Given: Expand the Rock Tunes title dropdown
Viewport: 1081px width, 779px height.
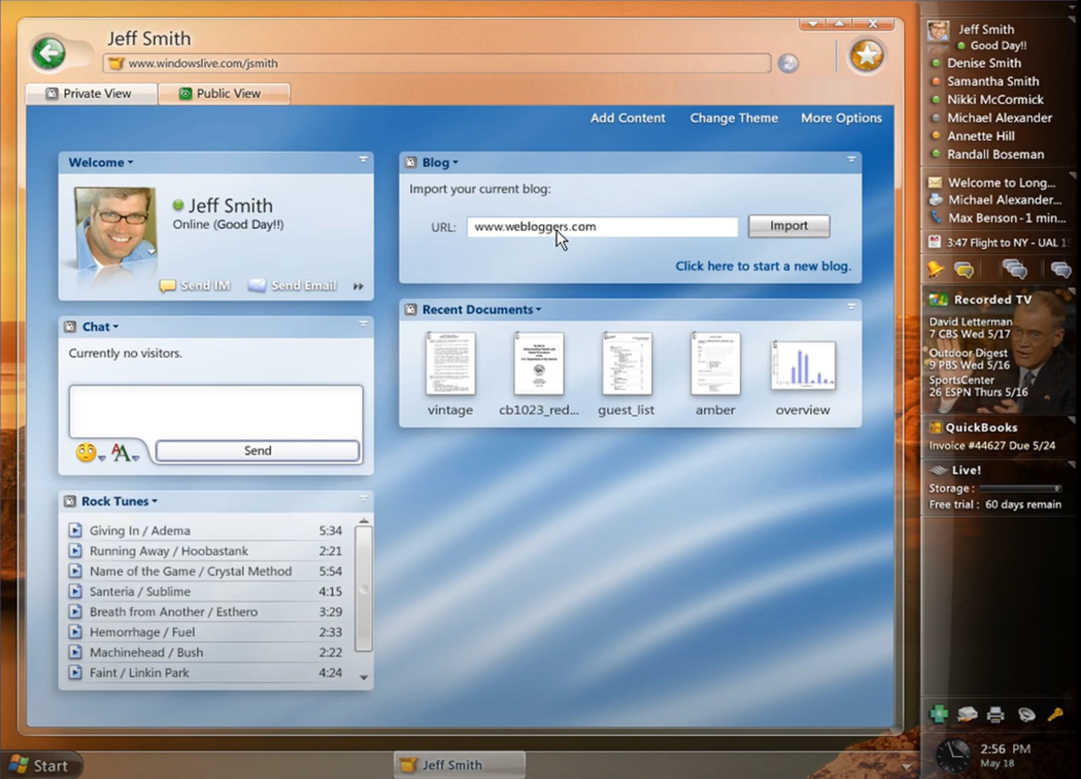Looking at the screenshot, I should (154, 501).
